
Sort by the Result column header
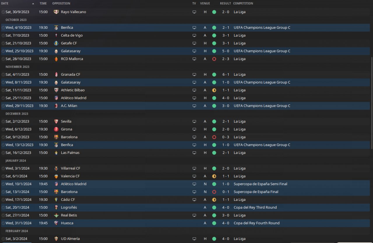pyautogui.click(x=225, y=3)
